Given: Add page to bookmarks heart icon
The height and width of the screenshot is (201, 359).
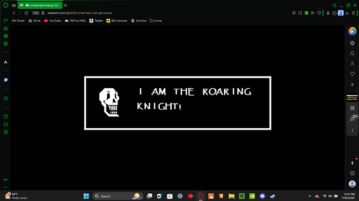Looking at the screenshot, I should pos(319,13).
